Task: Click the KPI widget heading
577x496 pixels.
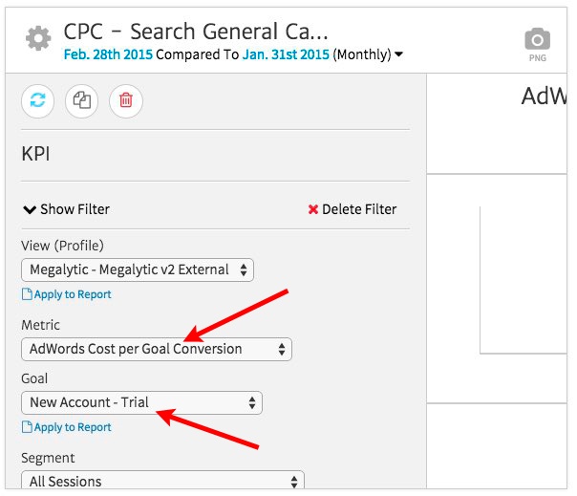Action: (x=35, y=153)
